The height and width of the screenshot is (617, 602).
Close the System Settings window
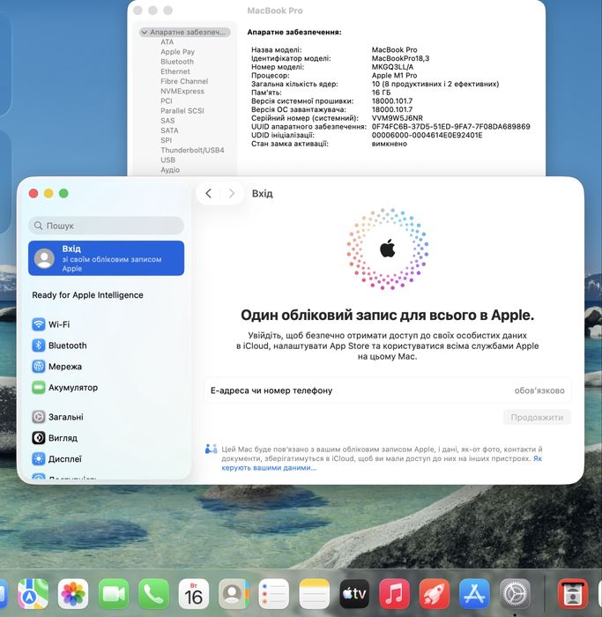tap(33, 193)
